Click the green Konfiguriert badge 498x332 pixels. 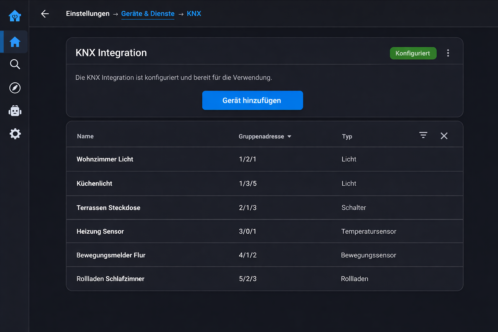[x=413, y=53]
